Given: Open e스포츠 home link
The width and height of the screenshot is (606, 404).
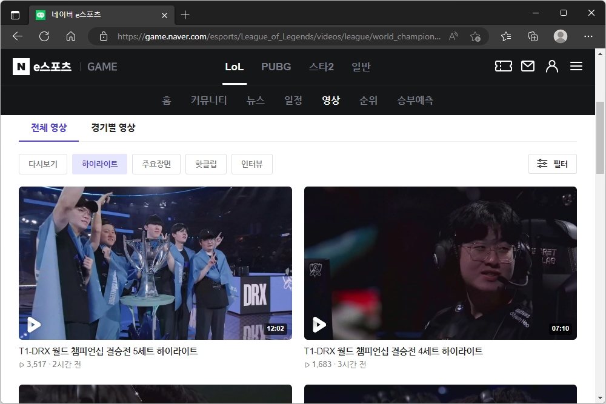Looking at the screenshot, I should tap(52, 67).
